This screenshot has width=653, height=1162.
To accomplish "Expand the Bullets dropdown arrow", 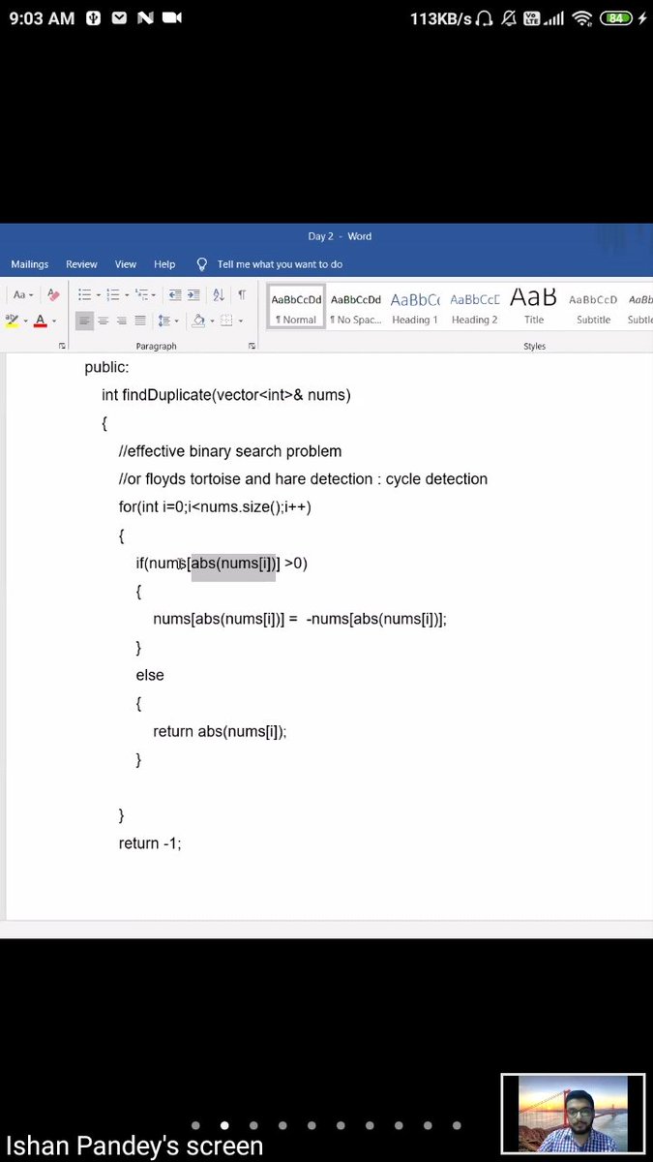I will tap(98, 294).
